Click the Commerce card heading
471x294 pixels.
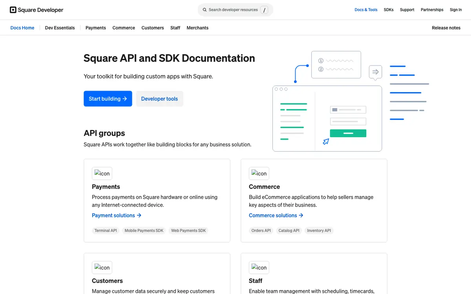(x=265, y=187)
